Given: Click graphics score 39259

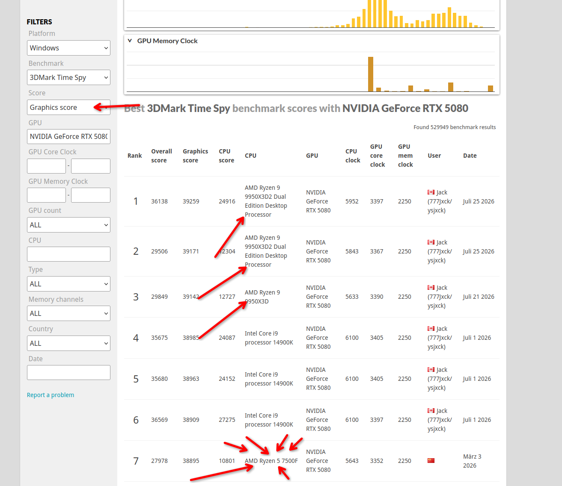Looking at the screenshot, I should click(191, 201).
